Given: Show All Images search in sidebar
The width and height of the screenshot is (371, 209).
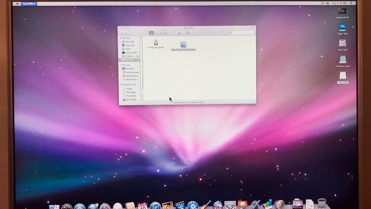Looking at the screenshot, I should (x=130, y=99).
